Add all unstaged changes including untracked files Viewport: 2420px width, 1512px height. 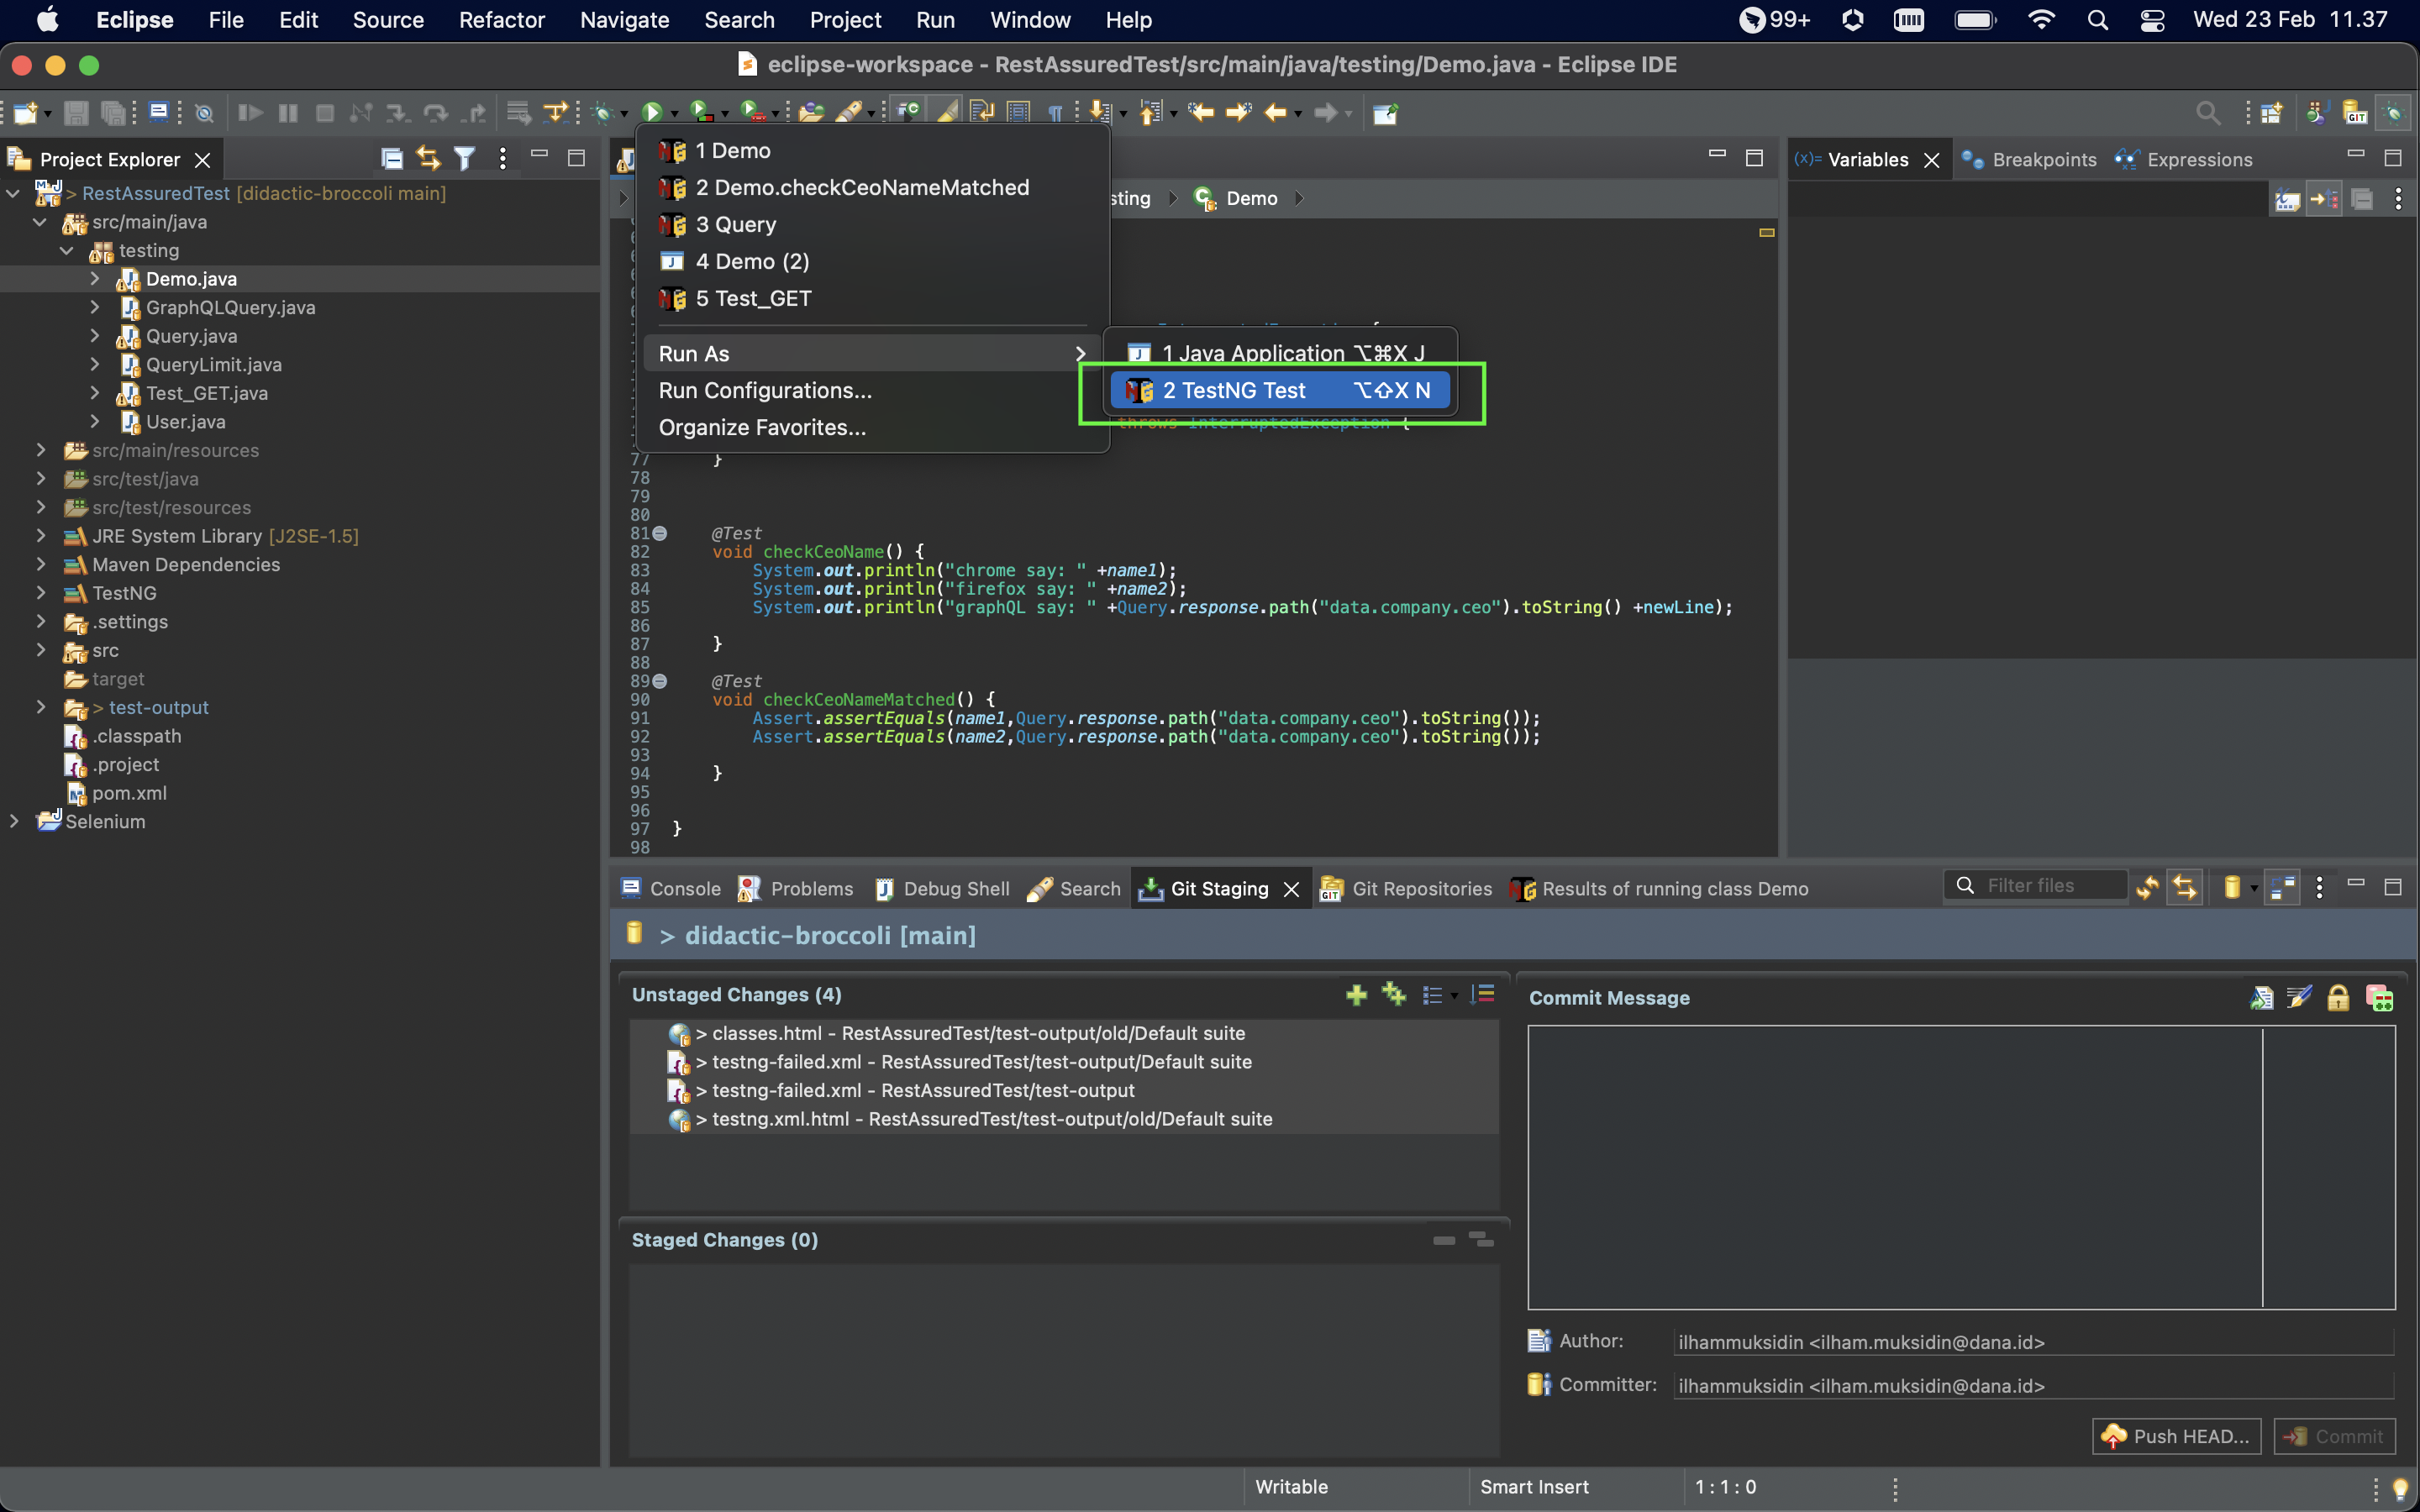click(x=1392, y=994)
